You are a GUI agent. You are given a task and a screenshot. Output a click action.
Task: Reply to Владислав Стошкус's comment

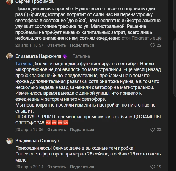click(57, 167)
